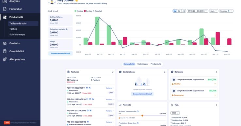
Task: Open the Mois period dropdown
Action: click(x=214, y=11)
